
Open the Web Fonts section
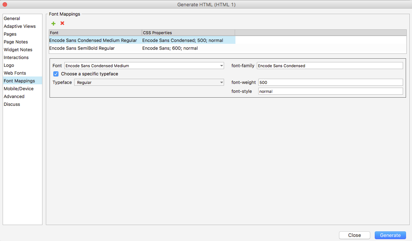[15, 73]
